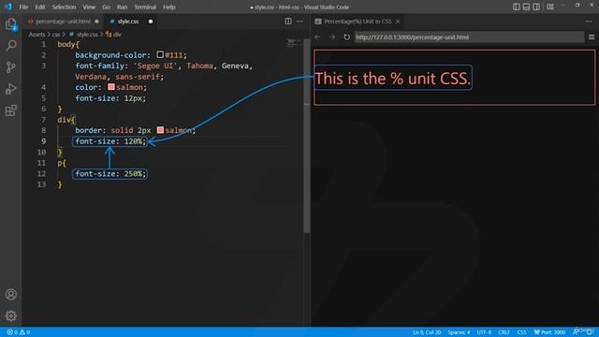Click the editor vertical scrollbar
This screenshot has width=599, height=337.
click(307, 136)
